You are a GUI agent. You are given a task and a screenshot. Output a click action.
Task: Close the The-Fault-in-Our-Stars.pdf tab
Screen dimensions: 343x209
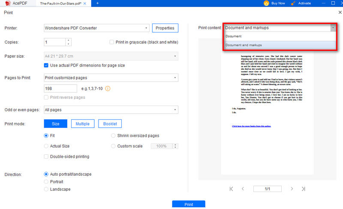[x=85, y=3]
